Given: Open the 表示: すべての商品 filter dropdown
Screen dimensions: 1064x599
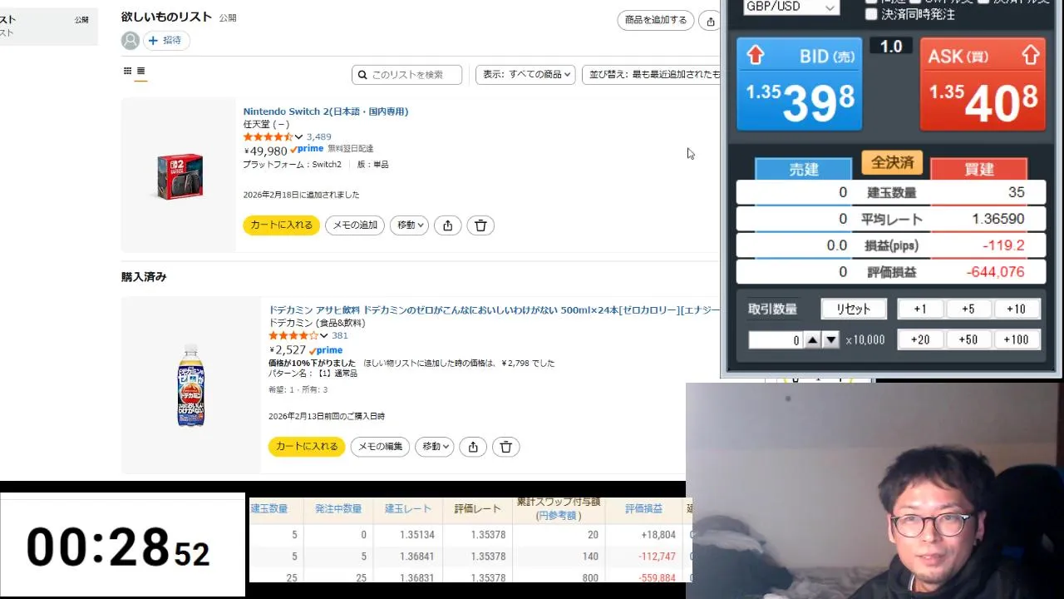Looking at the screenshot, I should pos(525,75).
